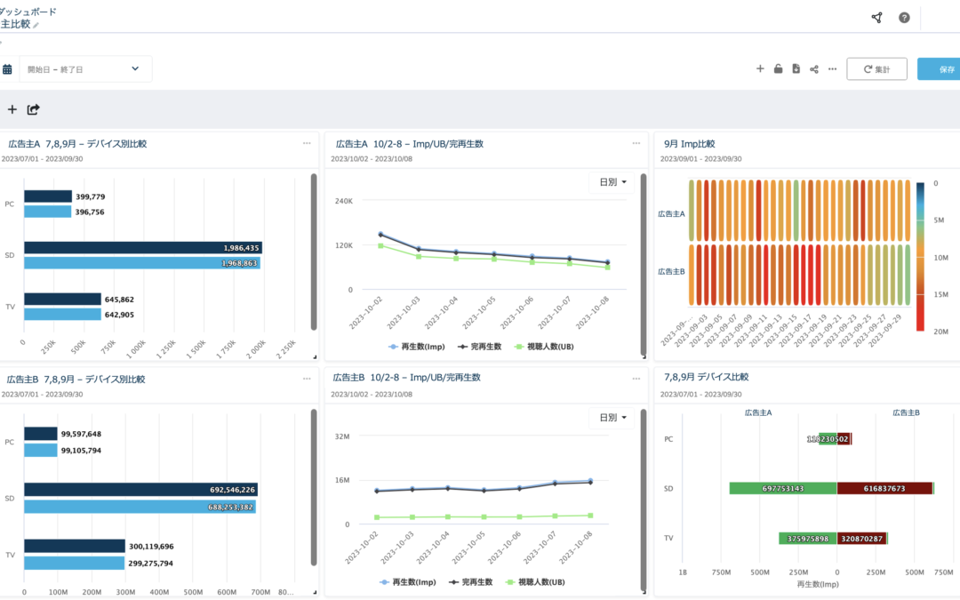This screenshot has height=600, width=960.
Task: Click the plus icon in top toolbar
Action: pos(760,68)
